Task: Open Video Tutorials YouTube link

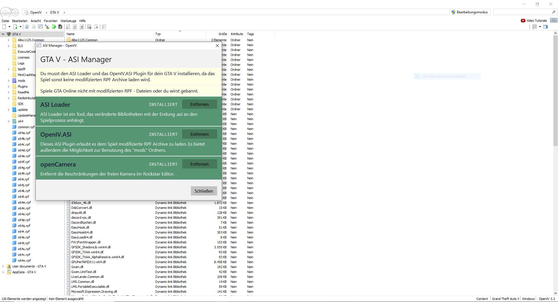Action: (x=534, y=21)
